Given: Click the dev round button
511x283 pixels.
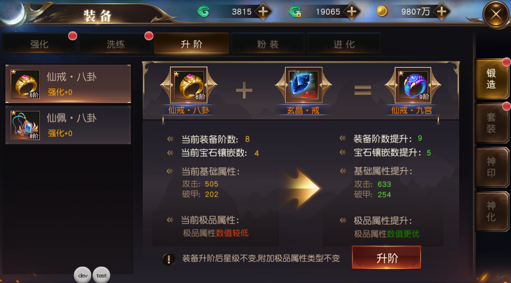Looking at the screenshot, I should [x=83, y=275].
